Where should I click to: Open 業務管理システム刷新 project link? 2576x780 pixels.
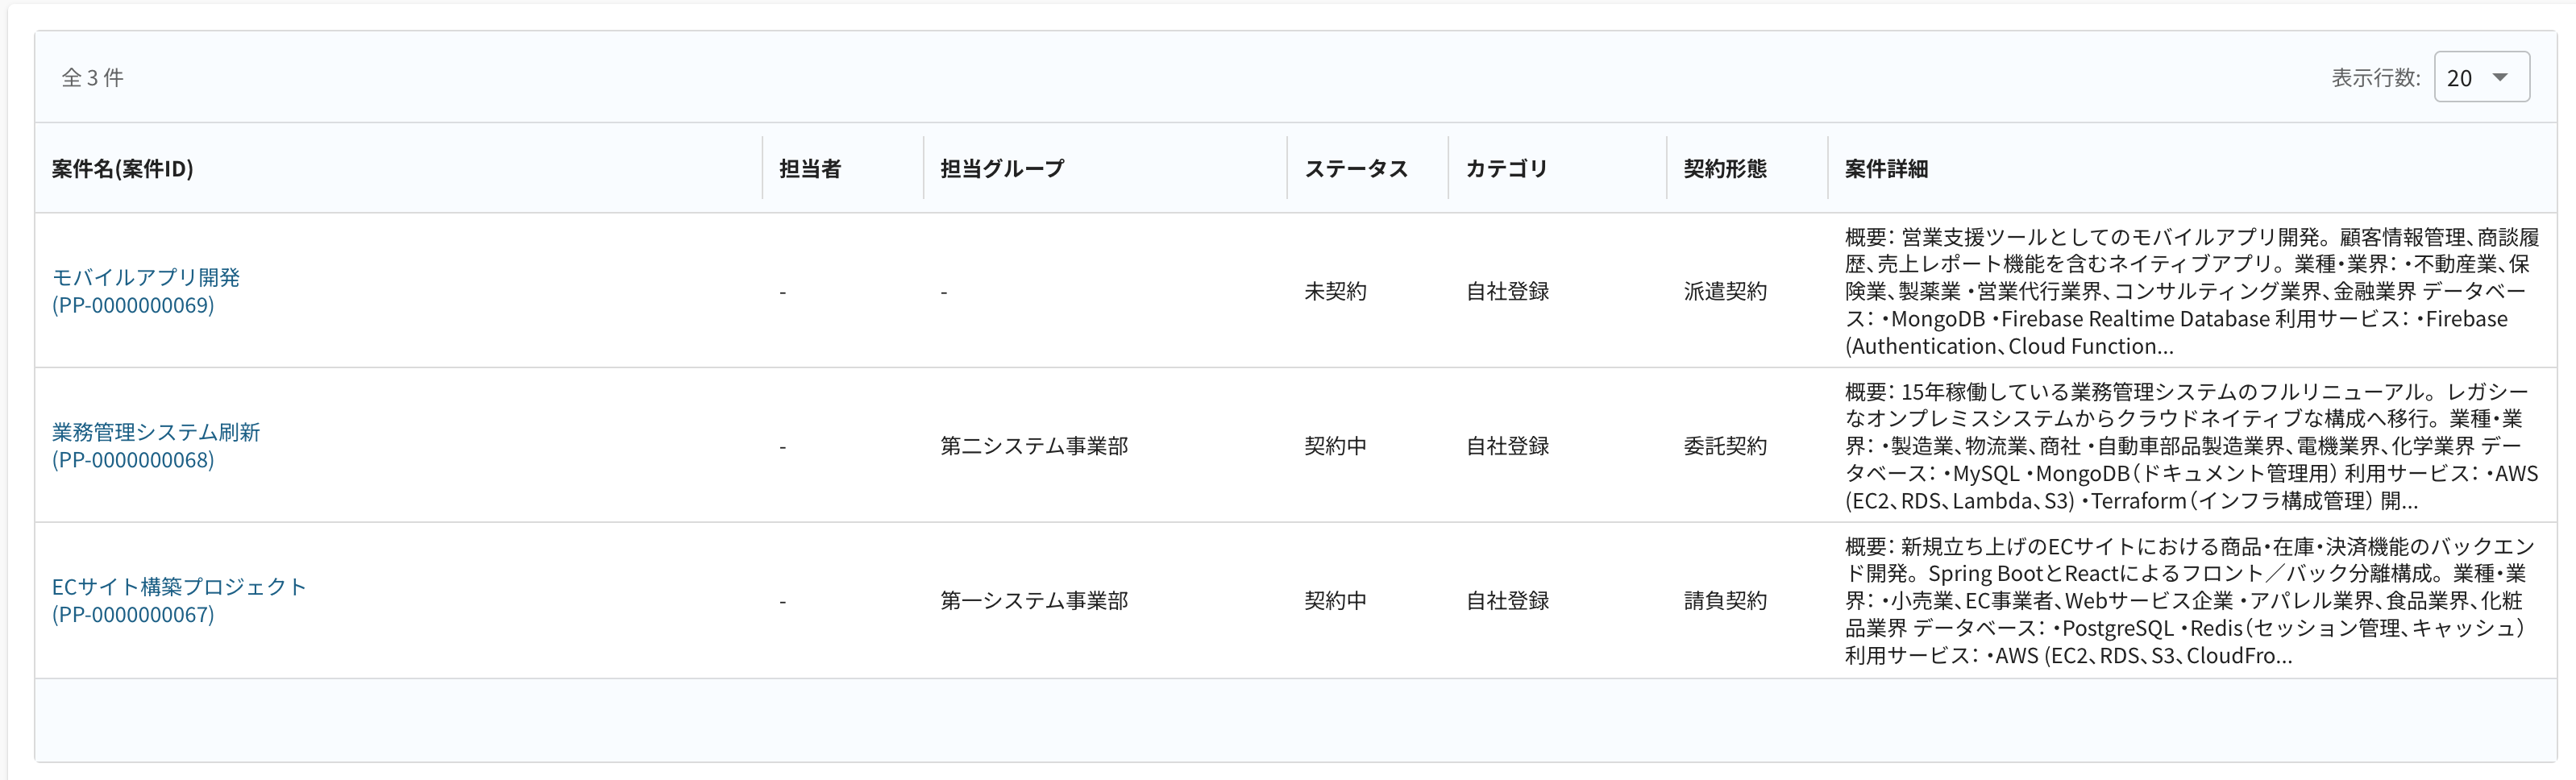156,446
